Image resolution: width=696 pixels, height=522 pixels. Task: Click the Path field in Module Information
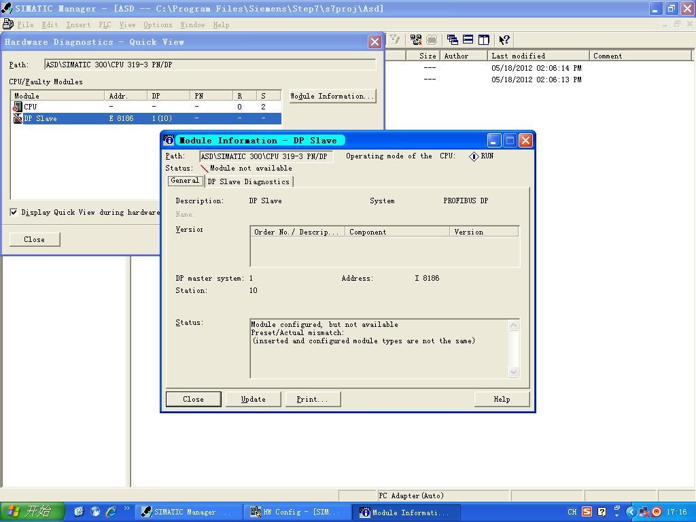pyautogui.click(x=266, y=156)
